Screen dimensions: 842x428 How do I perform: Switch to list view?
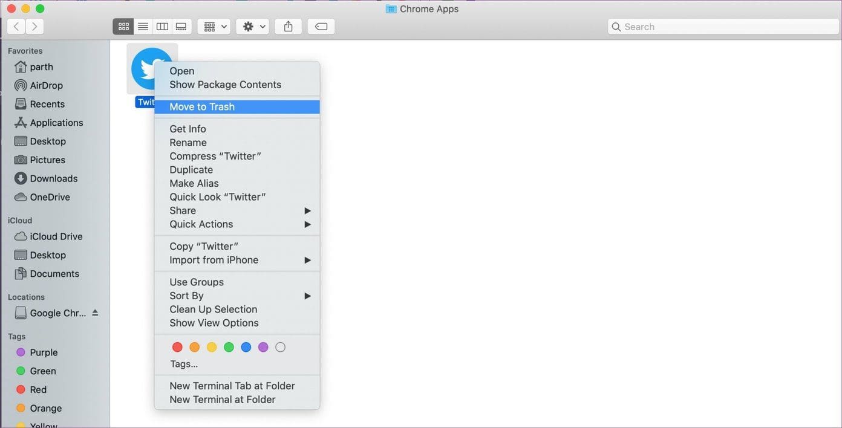point(143,27)
